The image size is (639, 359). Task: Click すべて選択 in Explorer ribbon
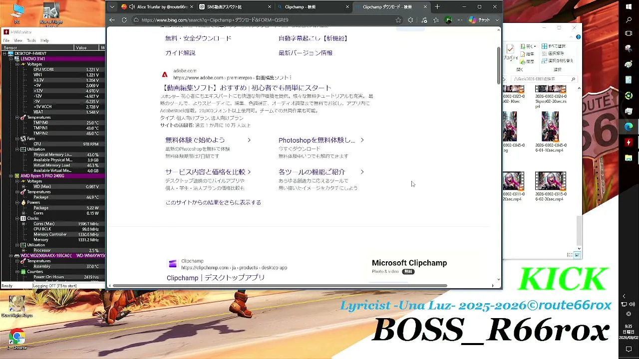pyautogui.click(x=554, y=46)
